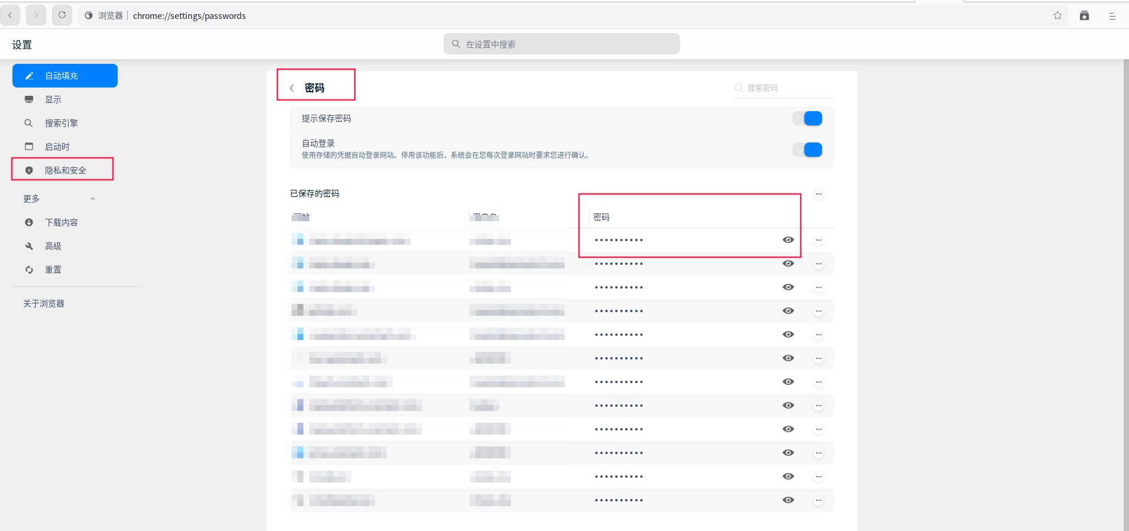Open more actions for first saved password

click(819, 240)
